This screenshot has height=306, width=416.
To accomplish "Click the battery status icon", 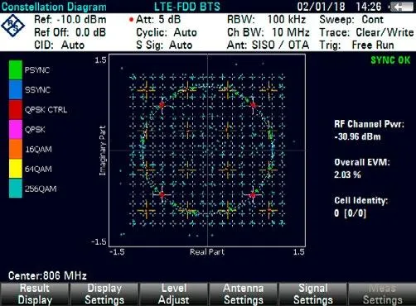I will click(401, 7).
